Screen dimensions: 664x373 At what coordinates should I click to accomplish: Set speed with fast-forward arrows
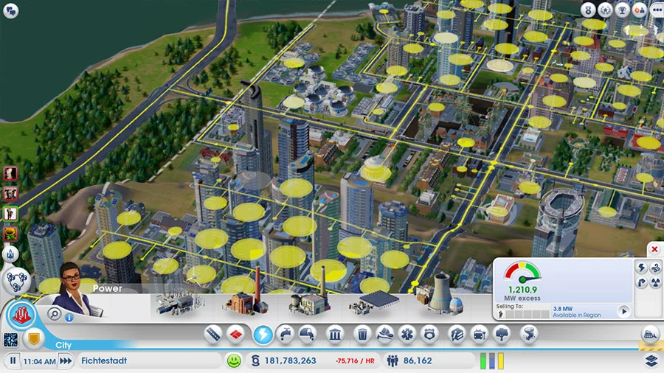(66, 360)
